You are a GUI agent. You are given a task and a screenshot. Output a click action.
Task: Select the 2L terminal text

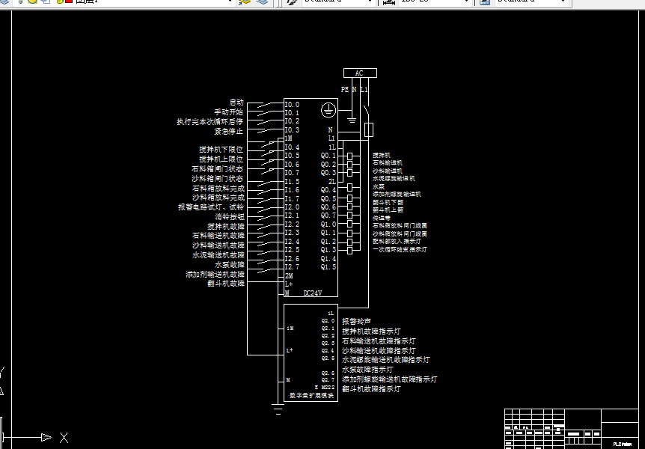[x=332, y=182]
